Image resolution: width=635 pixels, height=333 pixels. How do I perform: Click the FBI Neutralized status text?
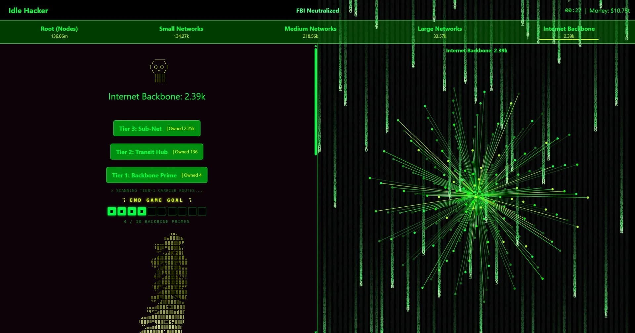click(317, 11)
